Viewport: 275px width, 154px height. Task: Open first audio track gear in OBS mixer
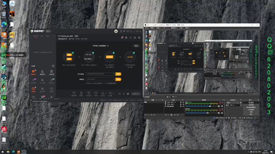(x=222, y=106)
